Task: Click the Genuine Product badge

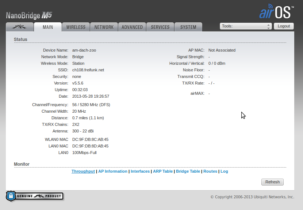Action: (x=35, y=196)
